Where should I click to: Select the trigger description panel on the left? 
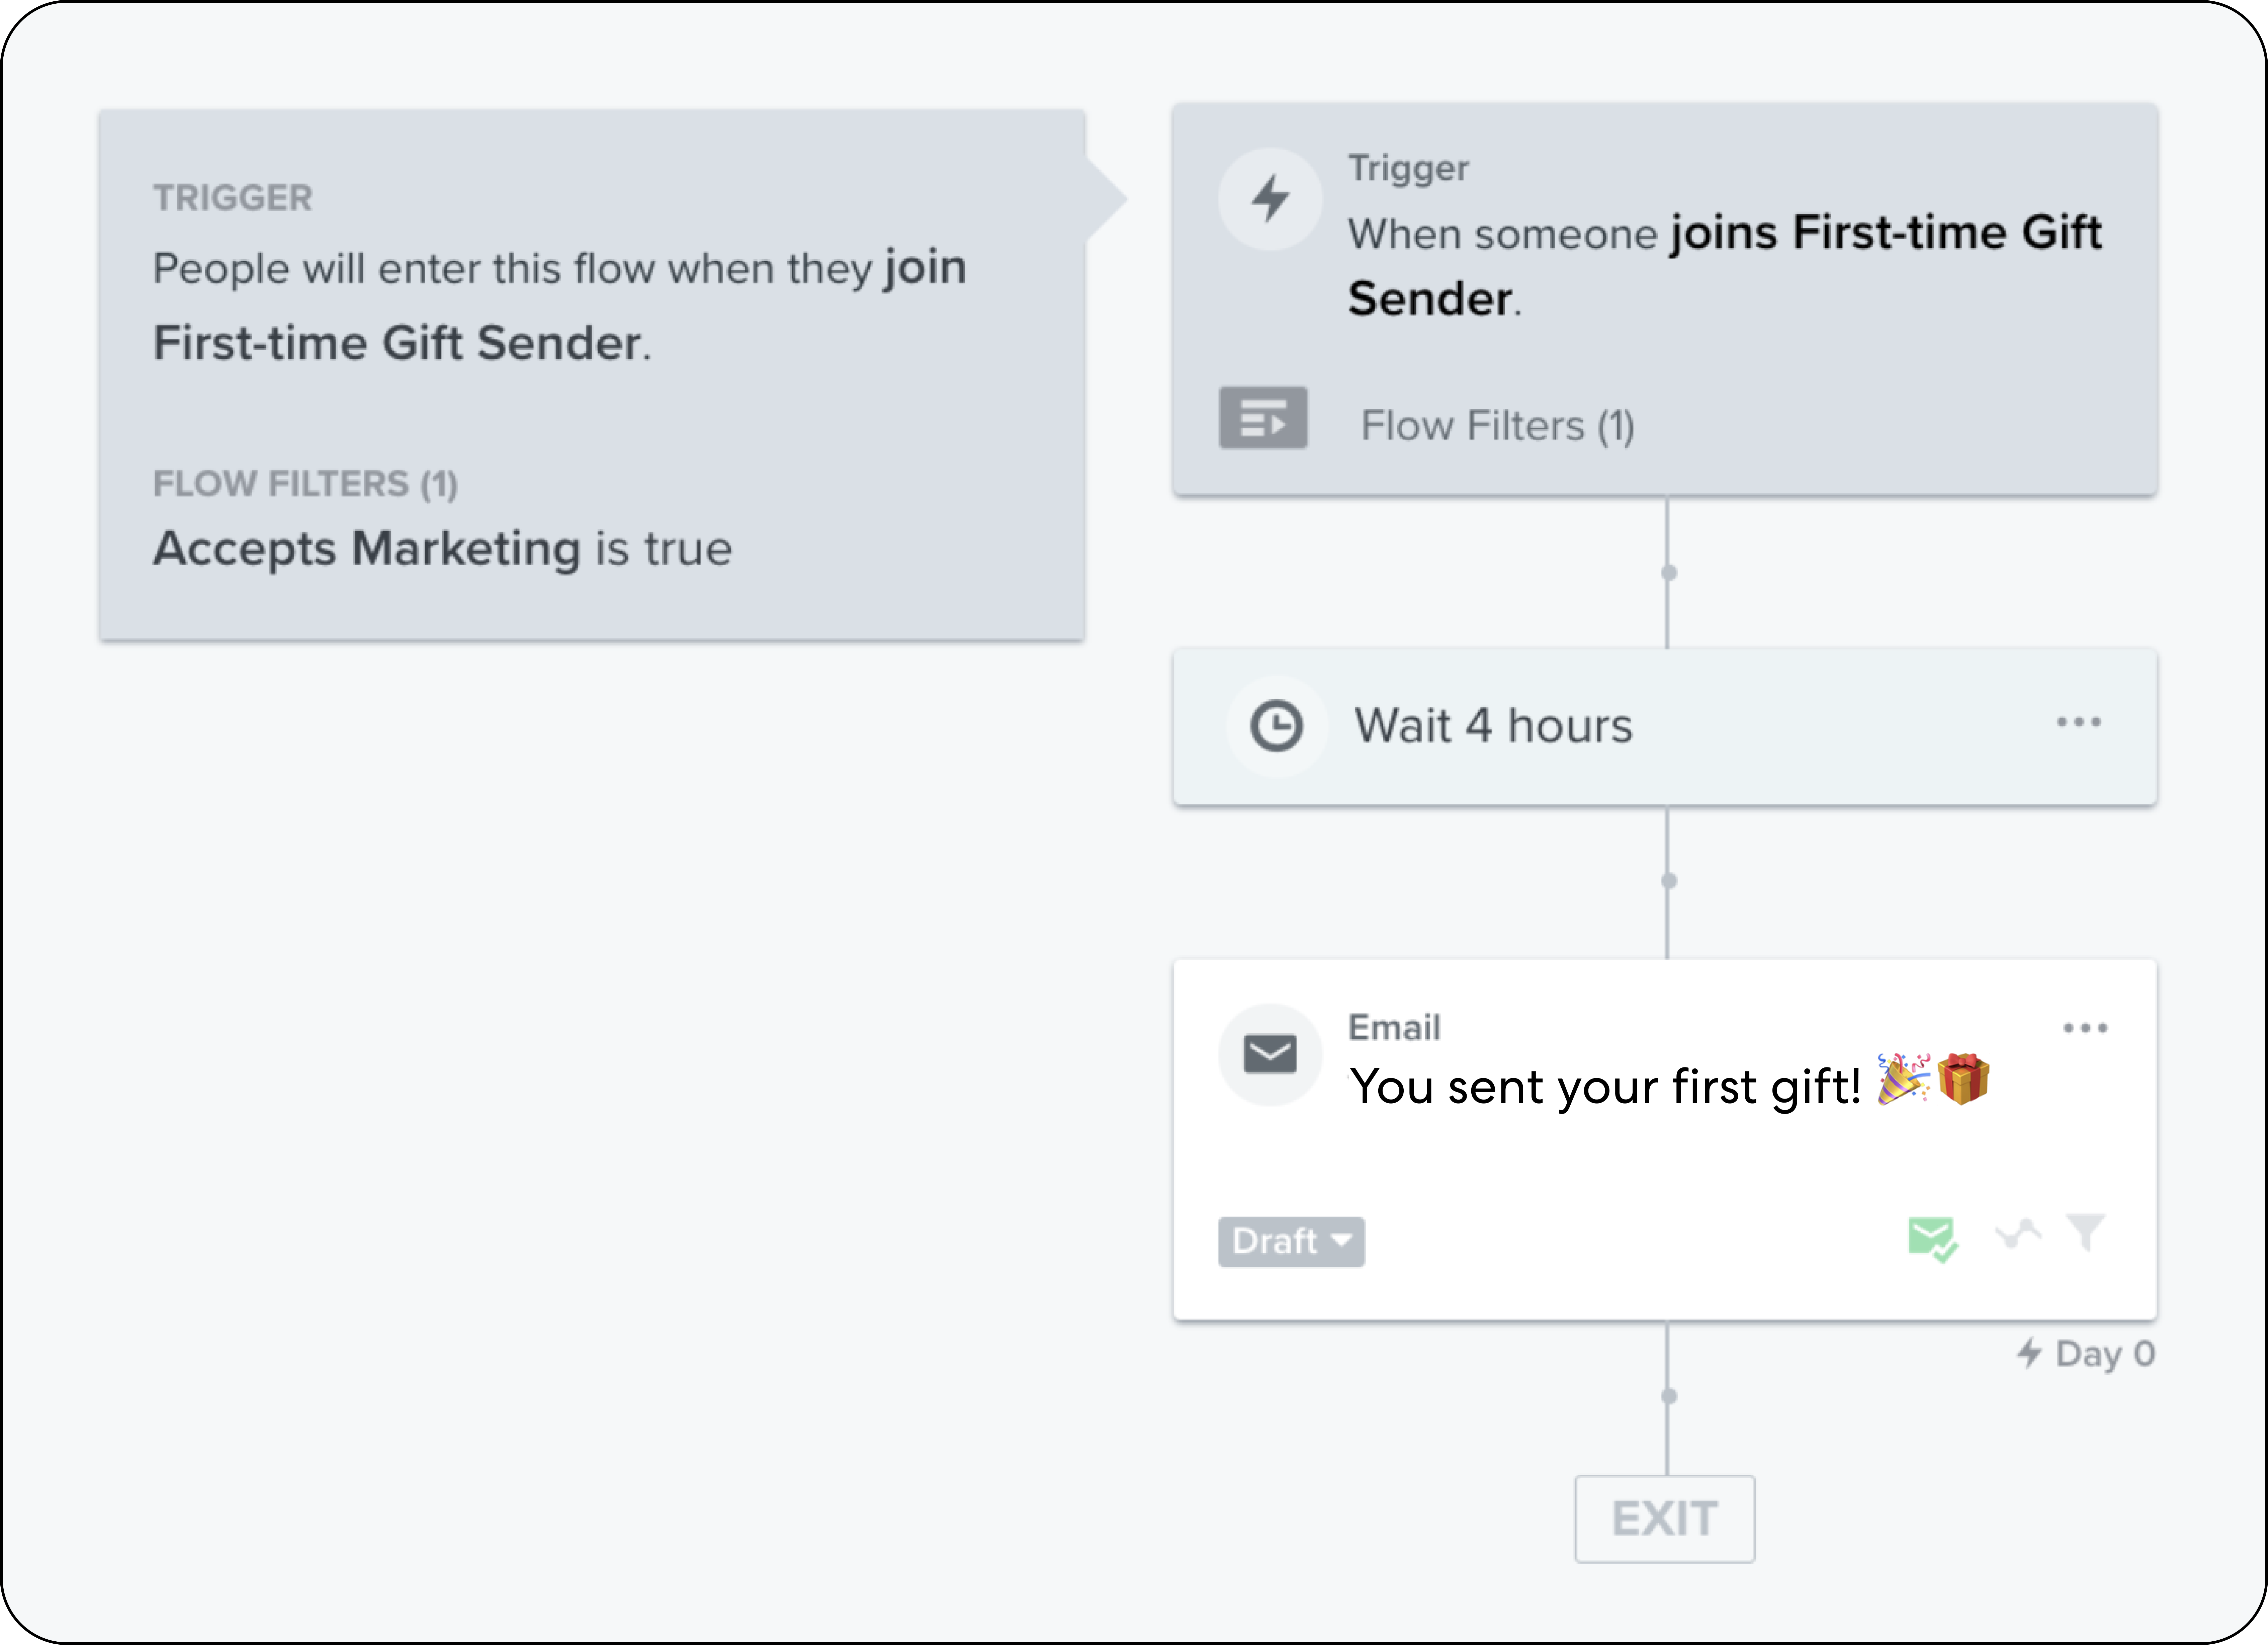click(590, 370)
